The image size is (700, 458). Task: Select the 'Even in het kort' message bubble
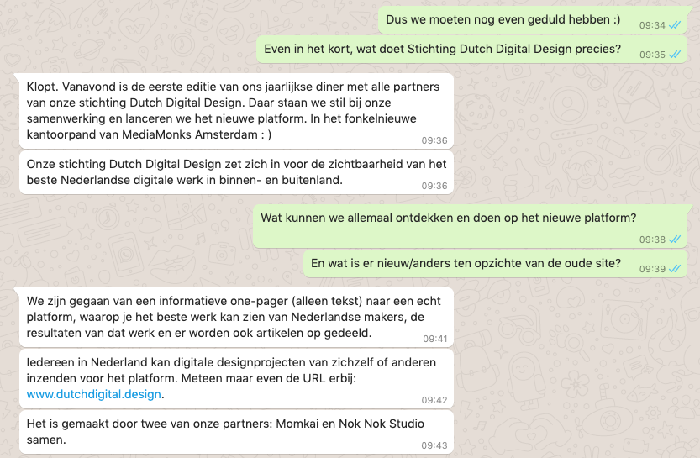click(442, 49)
